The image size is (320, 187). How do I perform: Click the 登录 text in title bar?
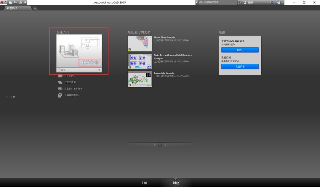(x=251, y=3)
